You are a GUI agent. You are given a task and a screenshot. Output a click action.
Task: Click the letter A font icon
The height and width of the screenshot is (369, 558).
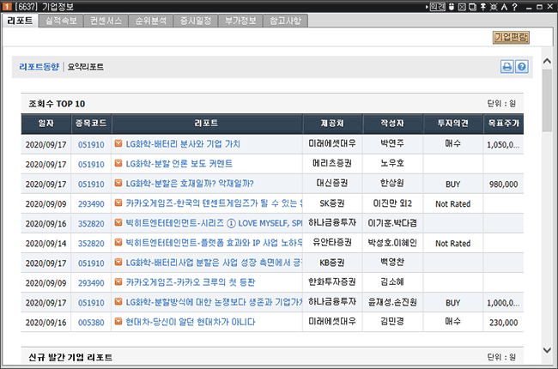click(x=504, y=7)
